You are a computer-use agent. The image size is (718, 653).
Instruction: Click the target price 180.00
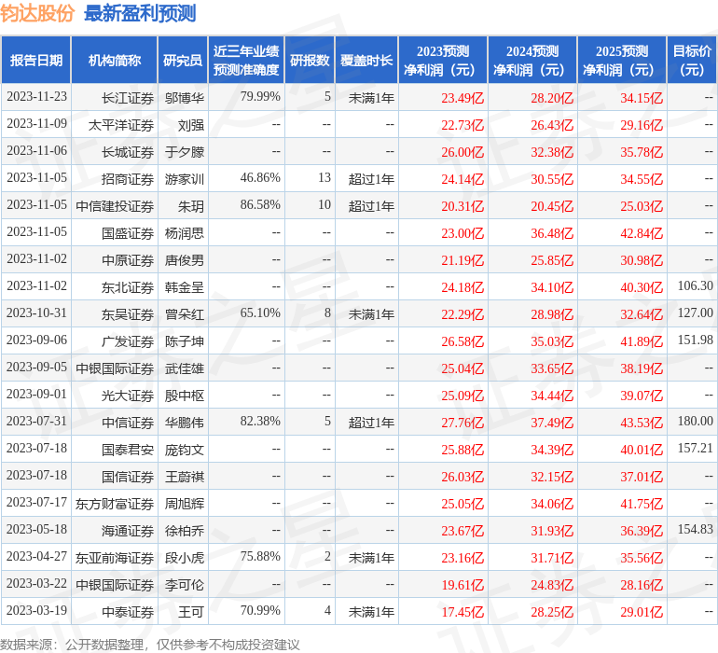[695, 421]
